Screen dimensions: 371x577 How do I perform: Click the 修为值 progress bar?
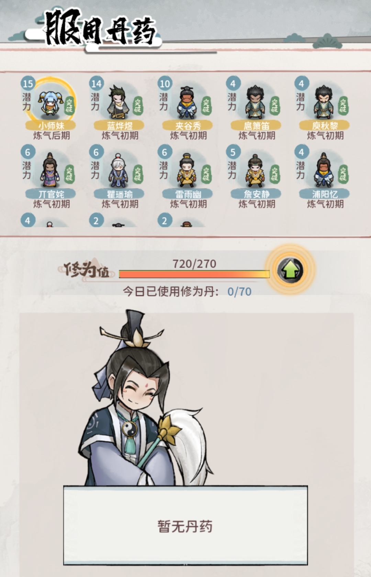coord(194,274)
